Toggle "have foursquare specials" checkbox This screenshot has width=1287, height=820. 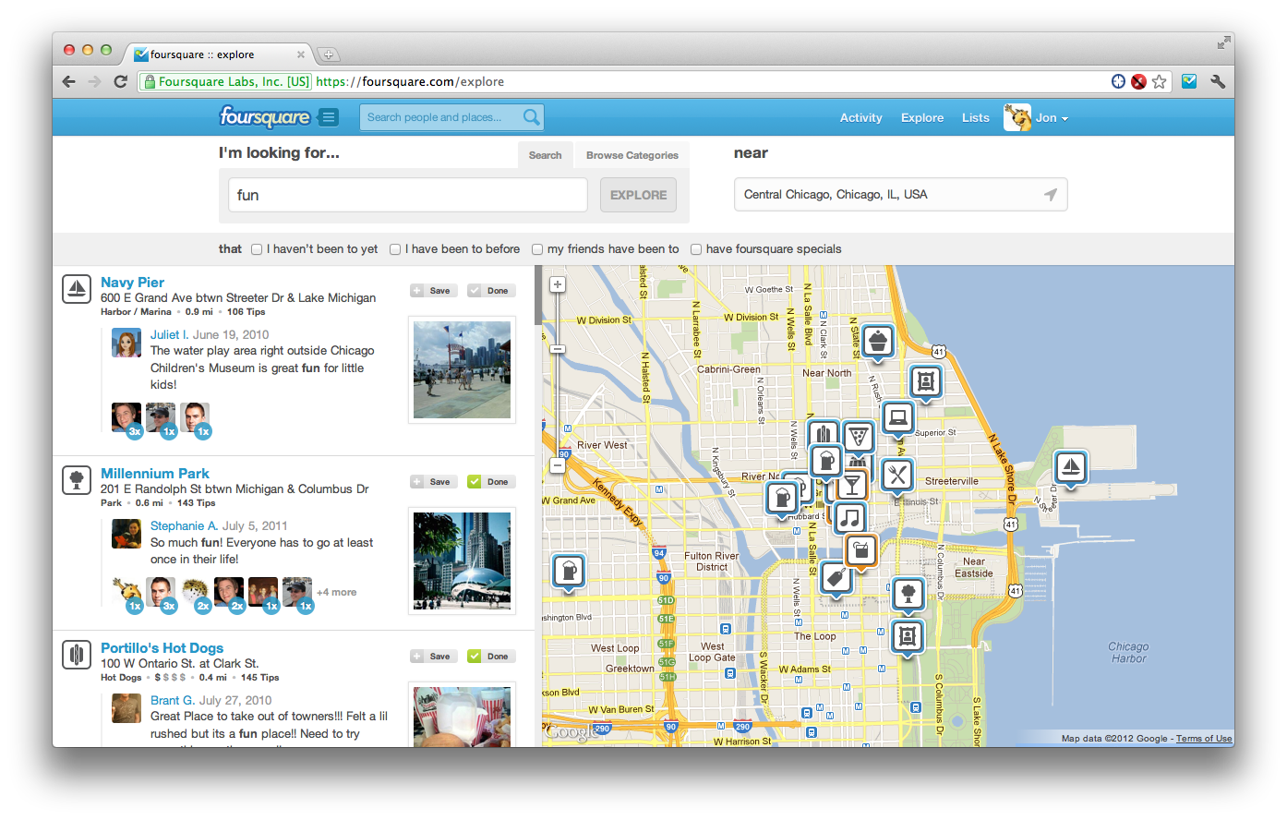[696, 249]
